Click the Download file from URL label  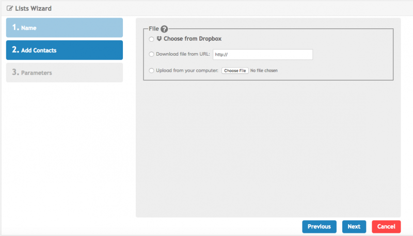point(183,54)
